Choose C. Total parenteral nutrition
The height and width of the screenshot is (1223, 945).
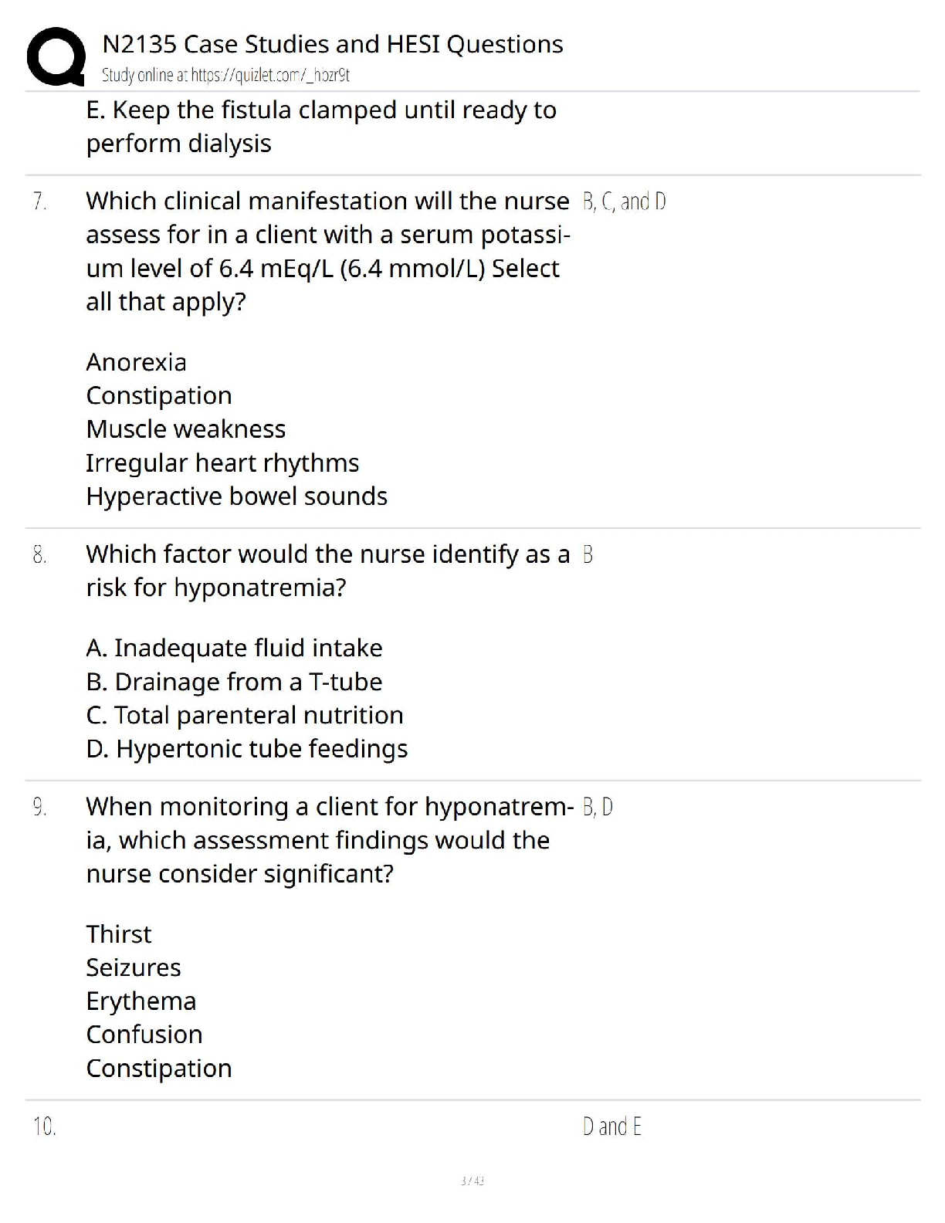click(244, 715)
